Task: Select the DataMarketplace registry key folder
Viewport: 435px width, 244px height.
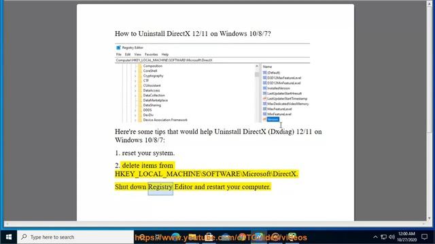Action: tap(156, 100)
